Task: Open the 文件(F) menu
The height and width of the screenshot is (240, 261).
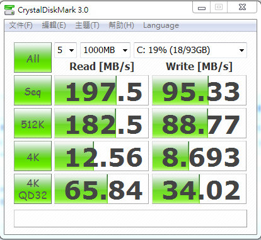Action: (21, 25)
